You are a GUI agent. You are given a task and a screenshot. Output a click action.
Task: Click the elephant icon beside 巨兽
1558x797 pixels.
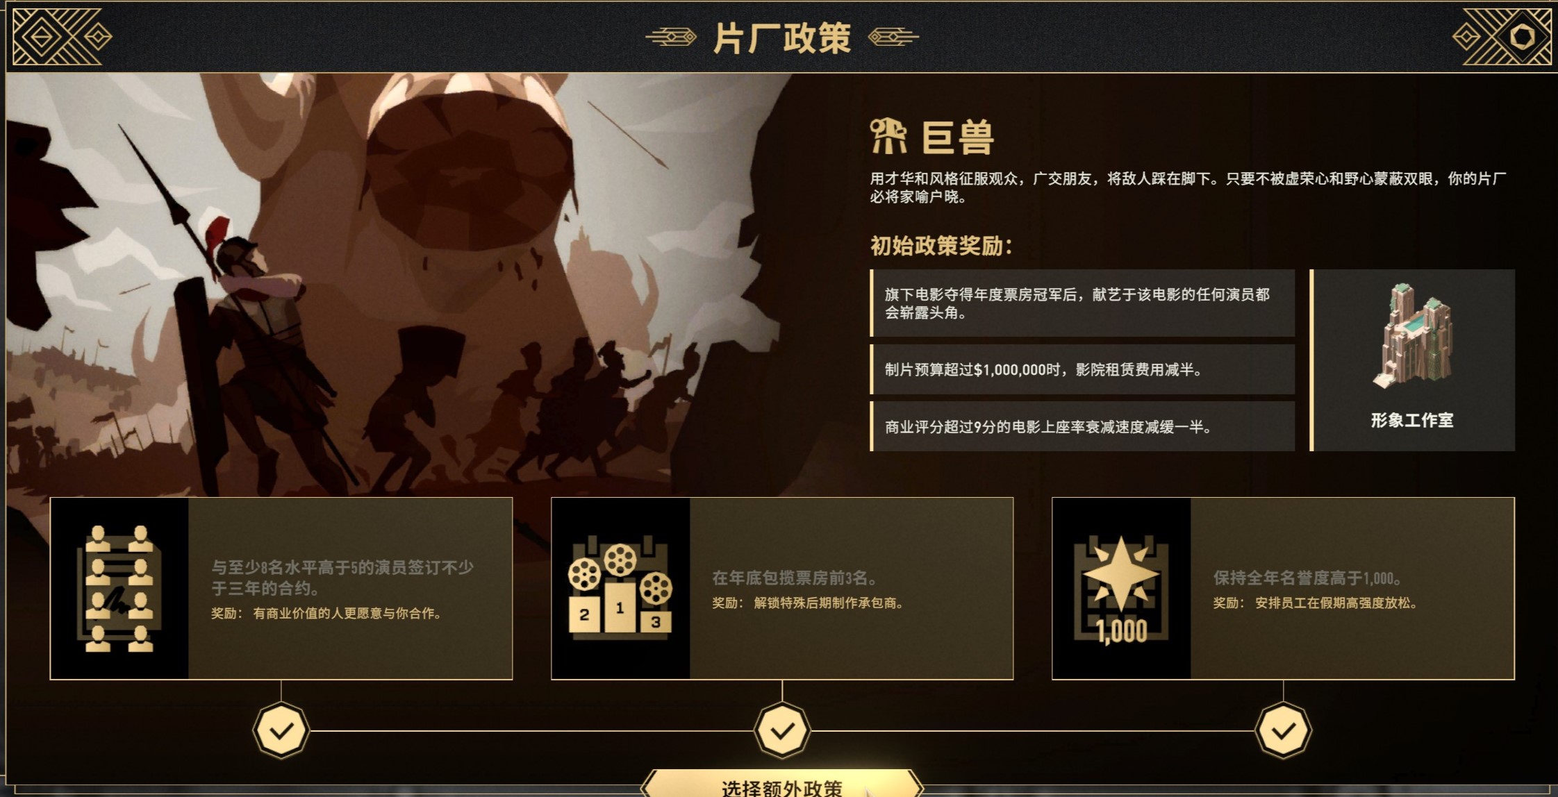click(888, 136)
